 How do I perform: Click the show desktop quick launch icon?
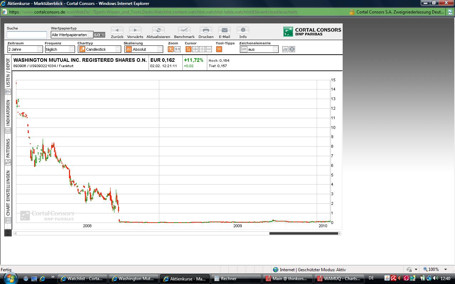34,279
